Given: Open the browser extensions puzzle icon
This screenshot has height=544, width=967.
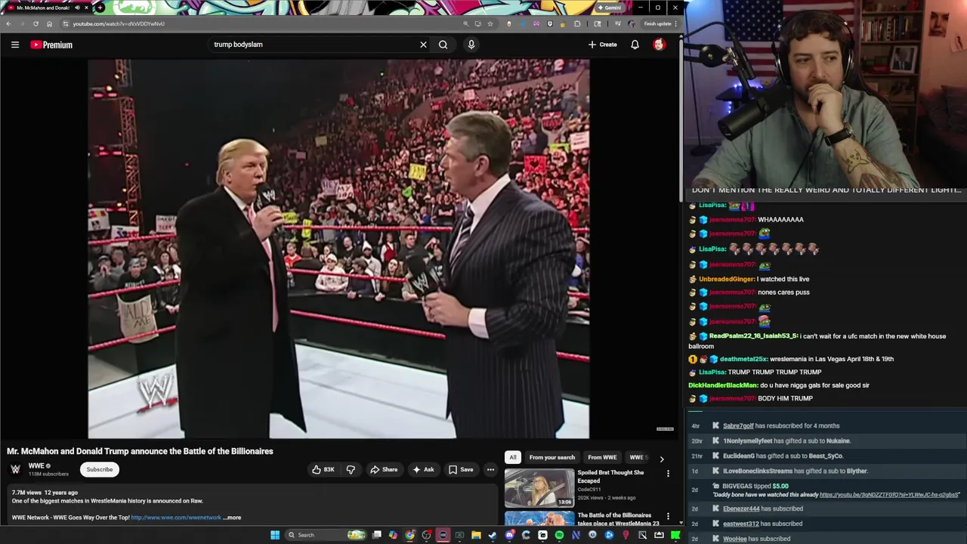Looking at the screenshot, I should click(x=577, y=23).
